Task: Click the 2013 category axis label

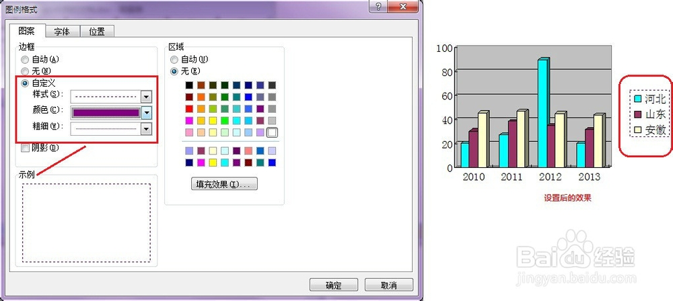Action: point(590,177)
